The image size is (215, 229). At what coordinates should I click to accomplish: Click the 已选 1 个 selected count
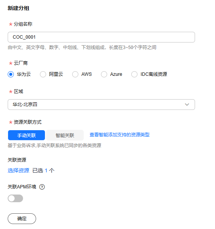pos(43,170)
